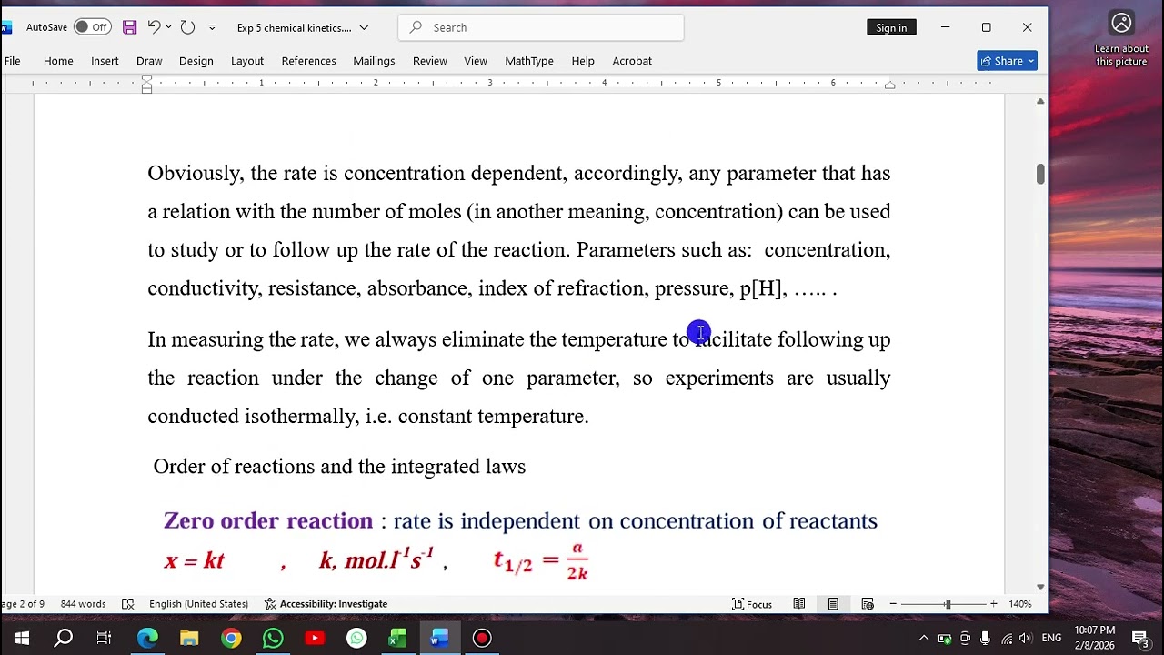
Task: Switch to the Home tab
Action: coord(58,61)
